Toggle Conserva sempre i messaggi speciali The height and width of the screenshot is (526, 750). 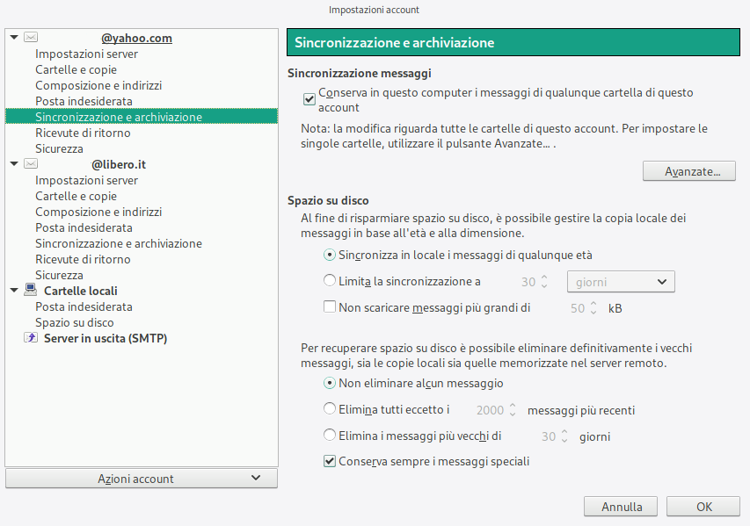click(330, 461)
